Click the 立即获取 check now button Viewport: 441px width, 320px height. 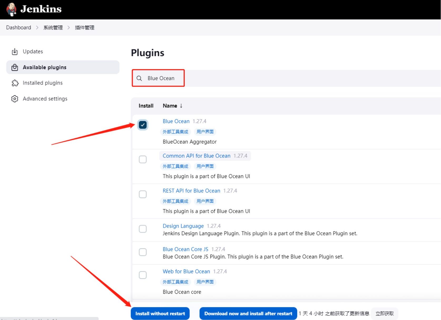tap(385, 313)
